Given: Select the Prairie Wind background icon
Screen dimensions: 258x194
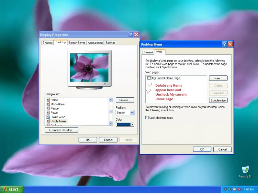Looking at the screenshot, I should point(48,117).
